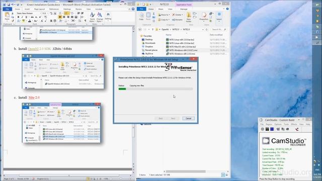Expand Editing group dropdown in Word
The width and height of the screenshot is (322, 181).
coord(108,17)
